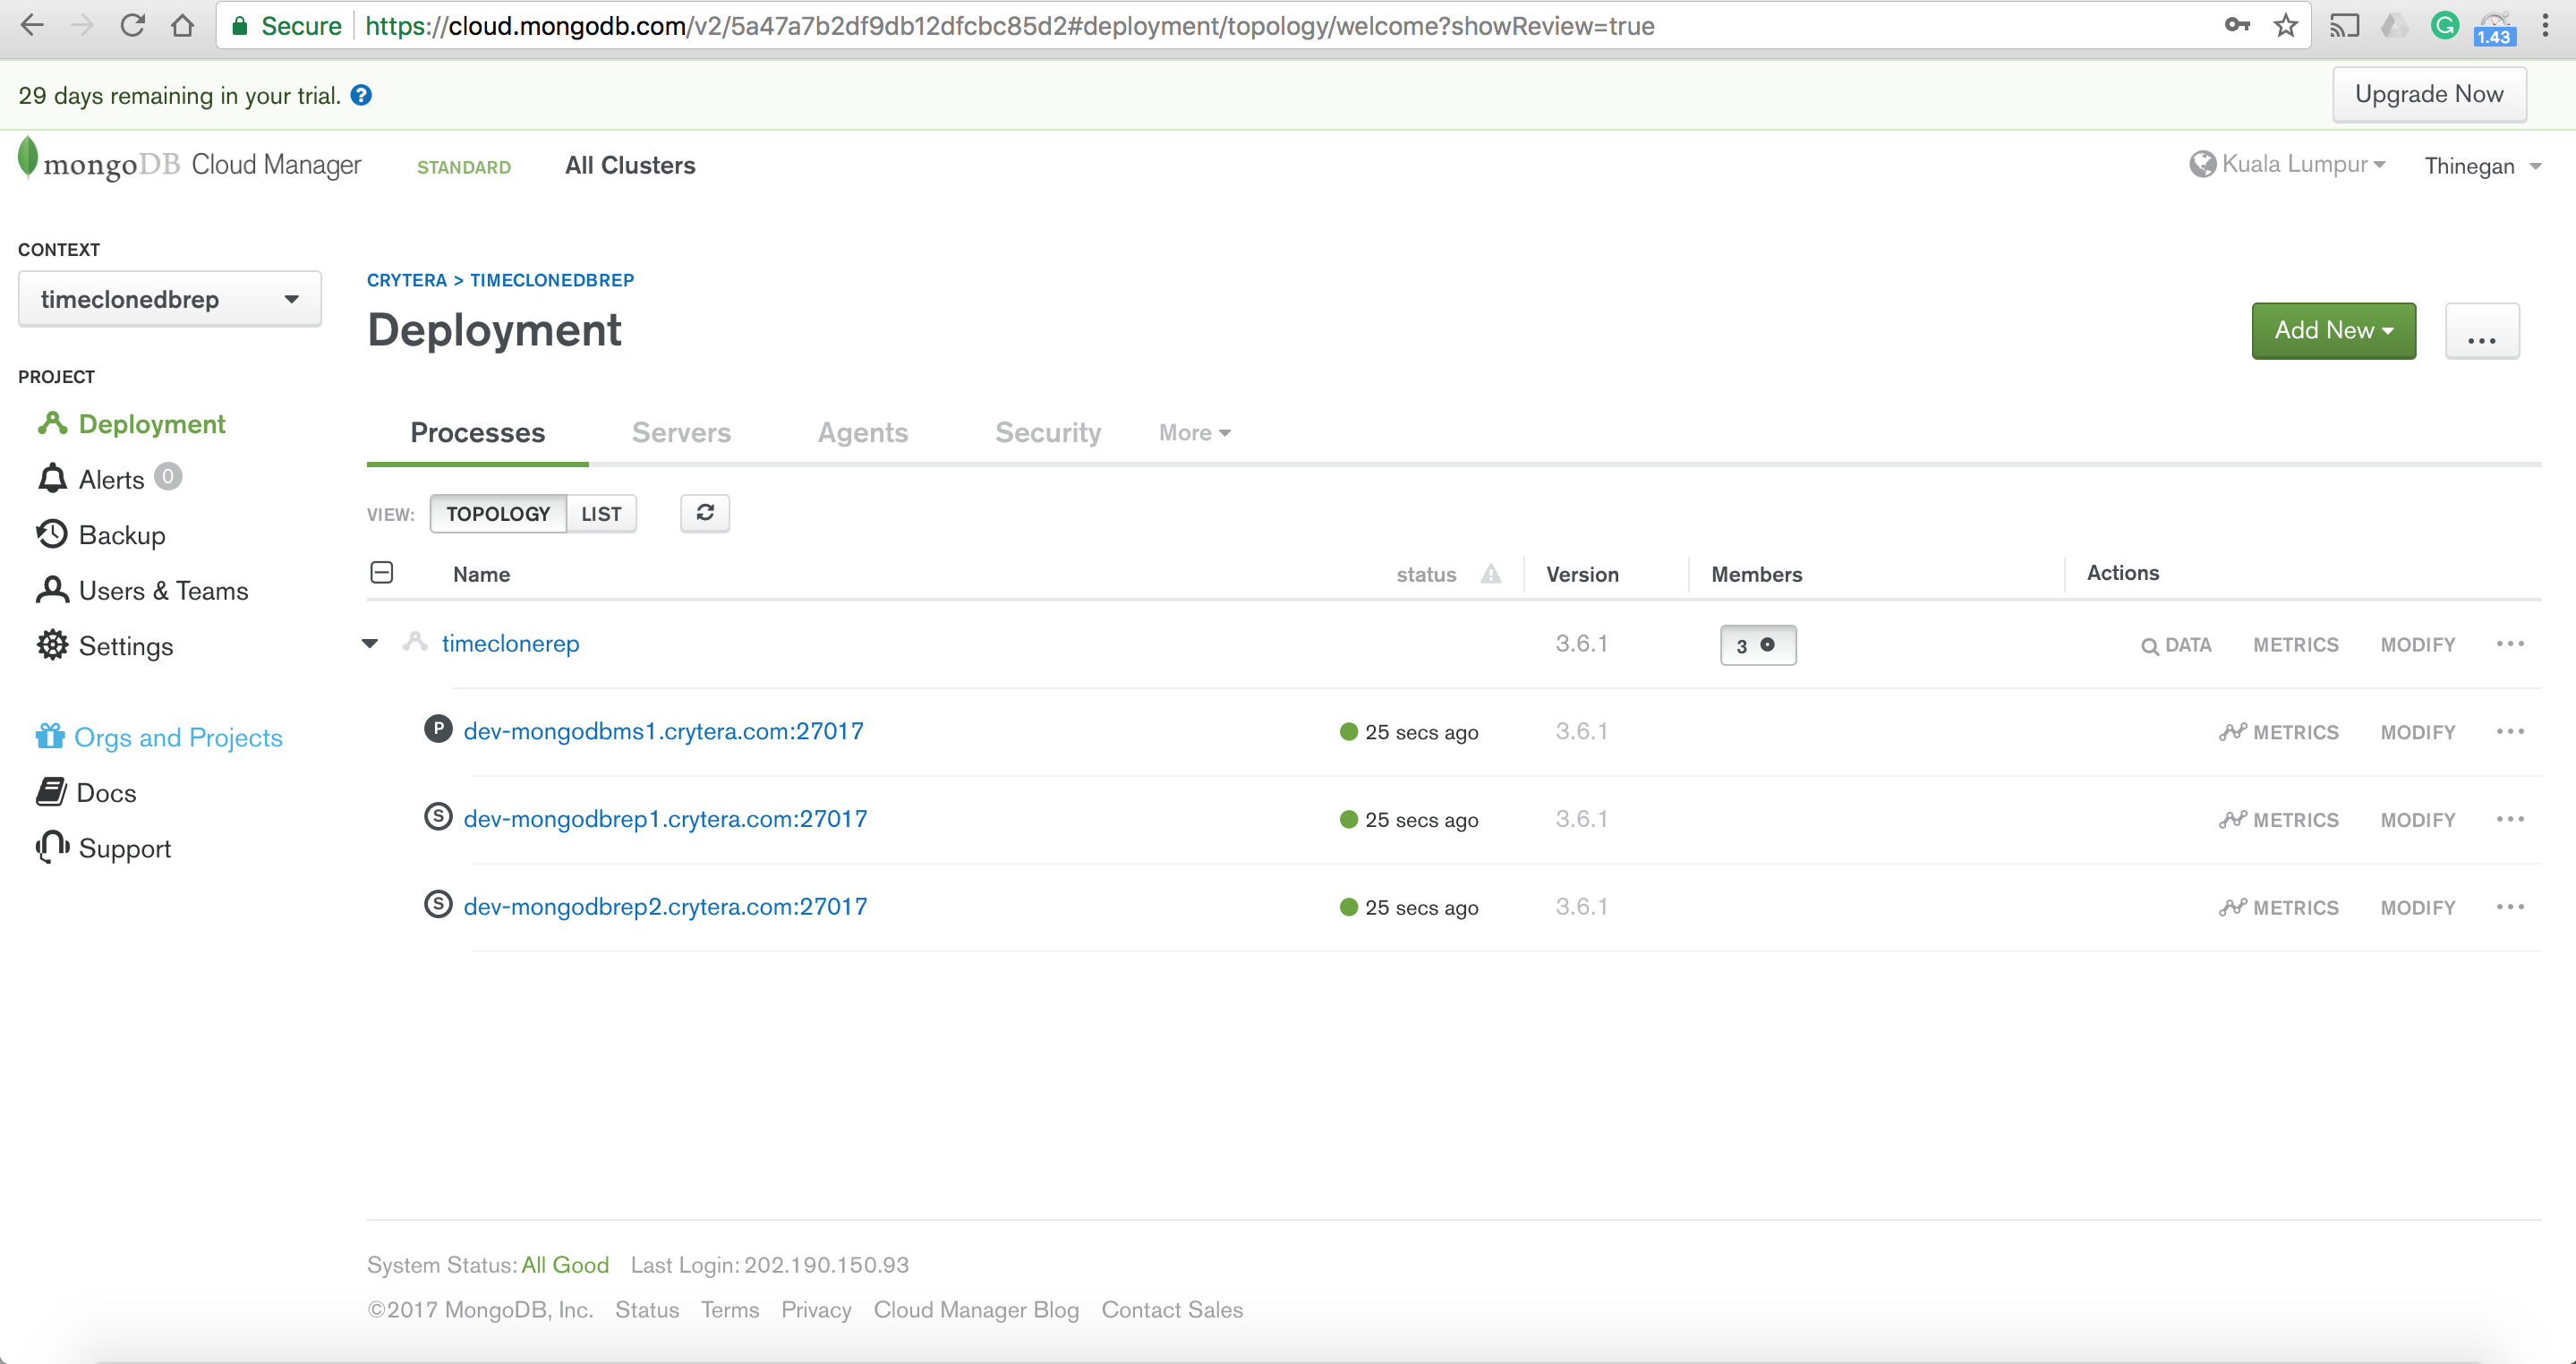Click the Orgs and Projects icon
Image resolution: width=2576 pixels, height=1364 pixels.
tap(49, 736)
